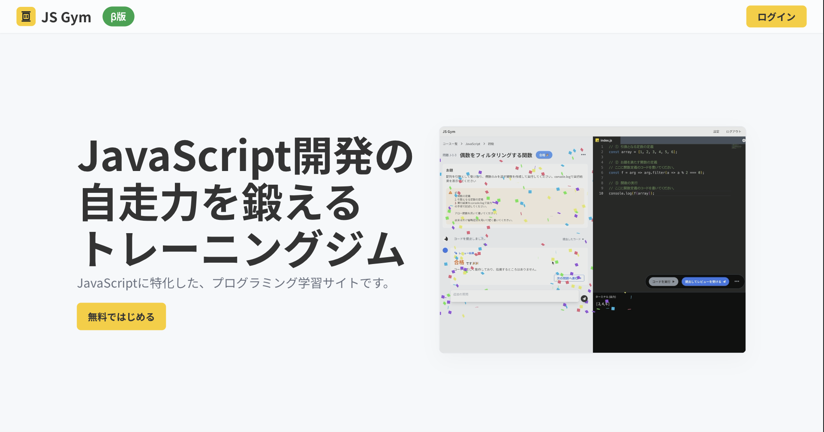
Task: Click the 次の問題へ進む button
Action: tap(569, 278)
